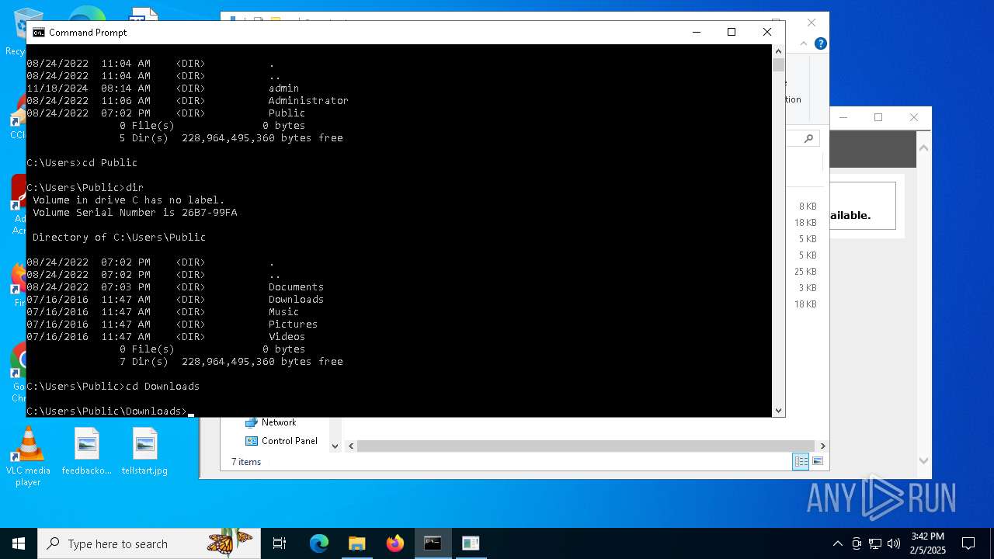Close the Command Prompt window
This screenshot has width=994, height=559.
(767, 32)
